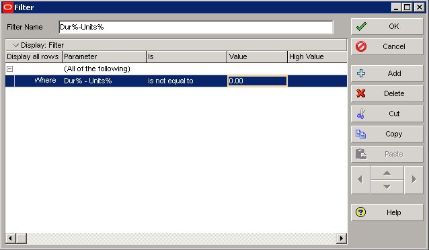Click the scissors Cut icon
Screen dimensions: 429x250
tap(361, 114)
